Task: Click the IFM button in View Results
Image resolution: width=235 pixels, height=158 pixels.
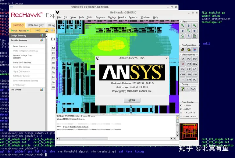Action: pos(189,80)
